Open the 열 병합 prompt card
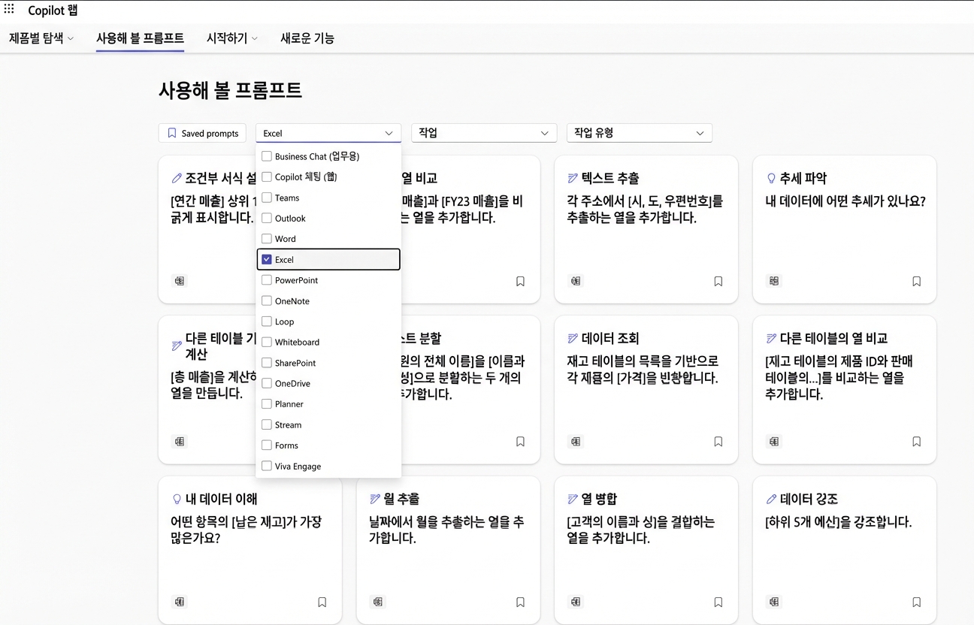 tap(646, 550)
